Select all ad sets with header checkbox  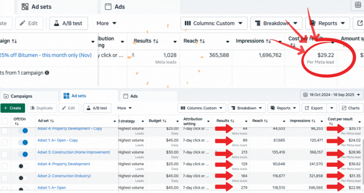point(5,121)
